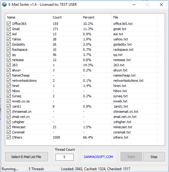Toggle the Yahoo checkbox
This screenshot has height=172, width=169.
(x=9, y=39)
